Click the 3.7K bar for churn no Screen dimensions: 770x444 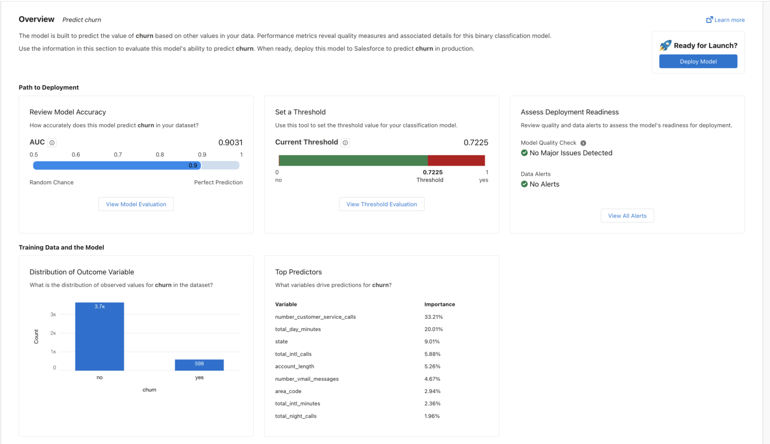[x=99, y=335]
